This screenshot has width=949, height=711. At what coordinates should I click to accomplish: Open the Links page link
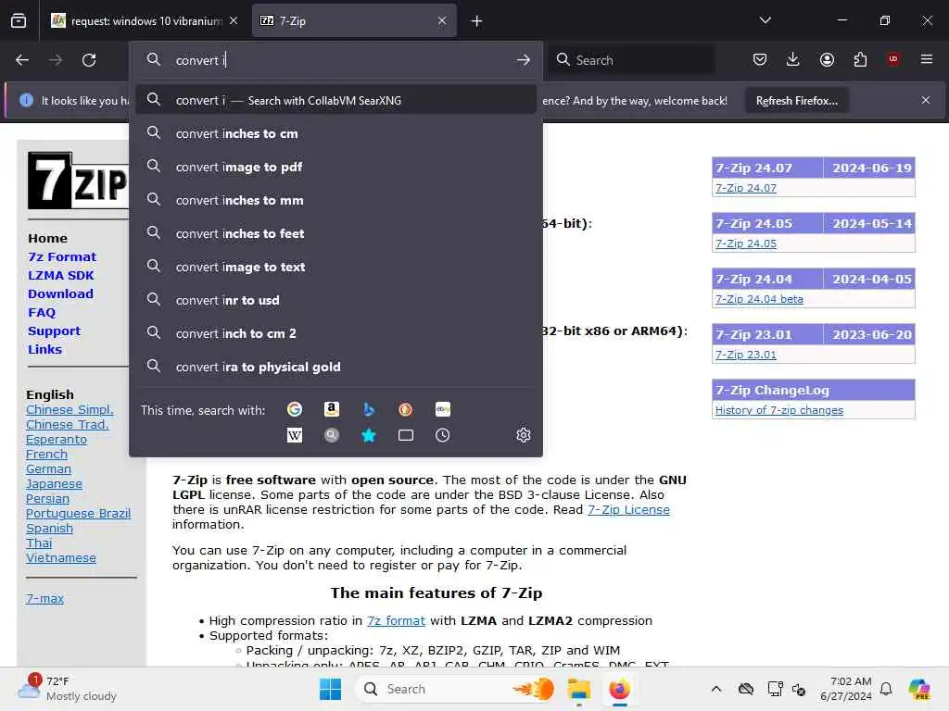tap(44, 349)
